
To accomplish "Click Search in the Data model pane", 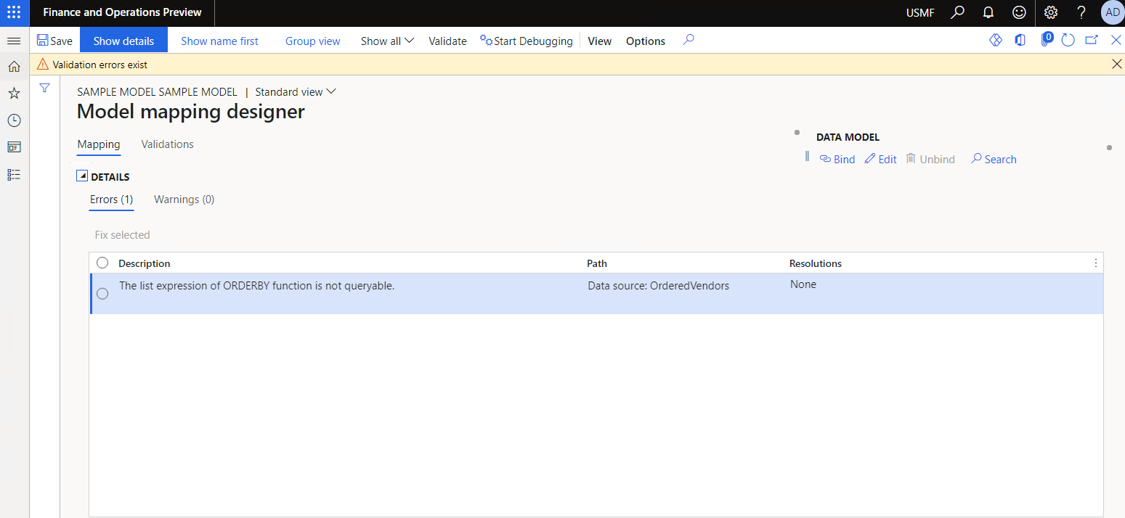I will point(994,160).
